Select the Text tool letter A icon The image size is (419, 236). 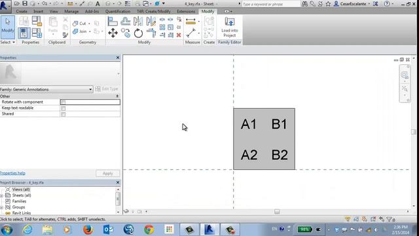point(98,4)
